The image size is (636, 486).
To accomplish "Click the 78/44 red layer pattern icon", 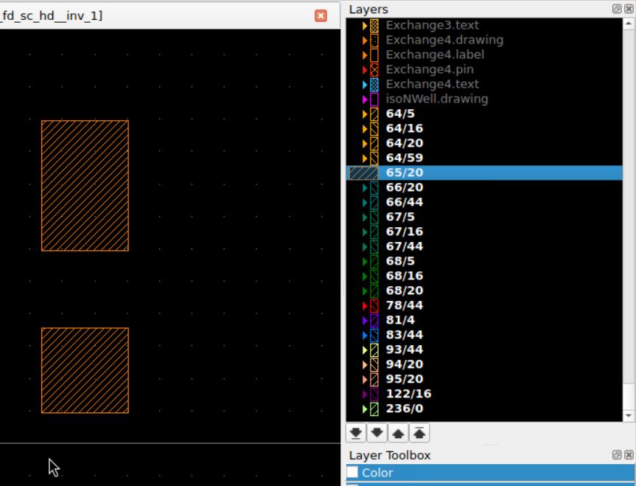I will (374, 305).
